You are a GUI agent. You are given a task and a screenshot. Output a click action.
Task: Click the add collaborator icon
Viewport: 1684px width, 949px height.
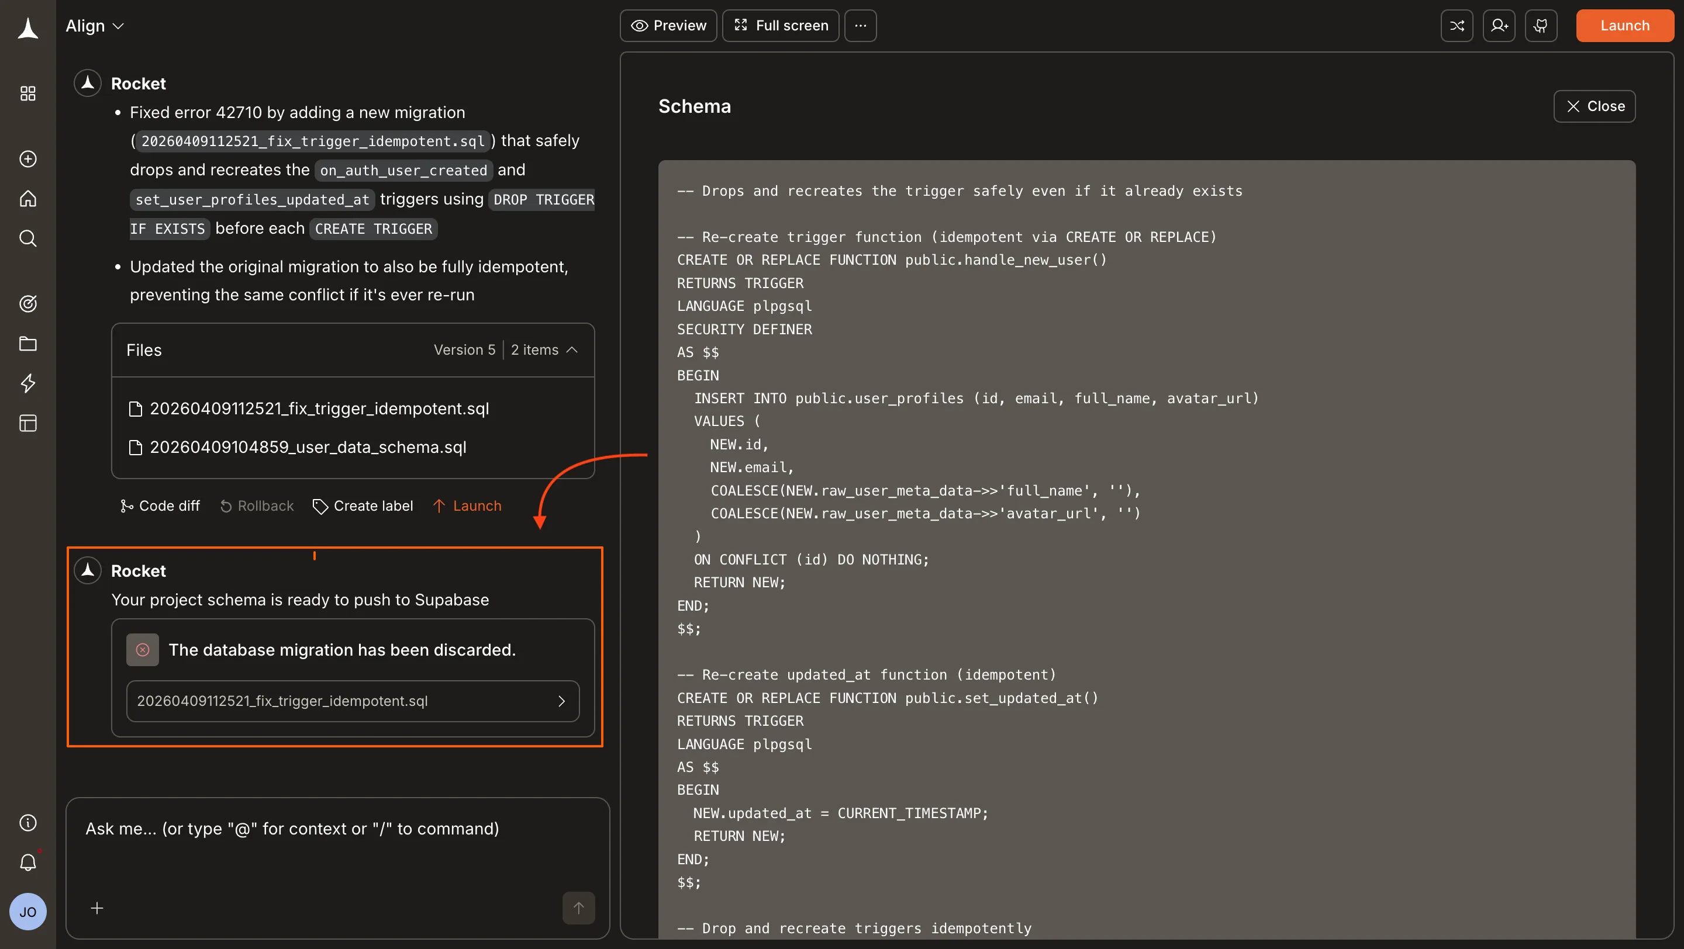[1498, 26]
